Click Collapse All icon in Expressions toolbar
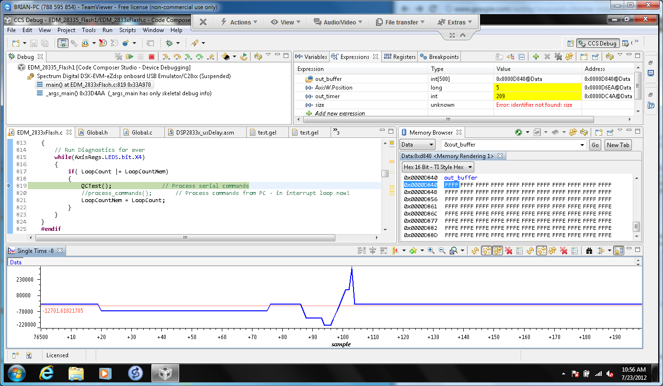Screen dimensions: 663x386 522,57
